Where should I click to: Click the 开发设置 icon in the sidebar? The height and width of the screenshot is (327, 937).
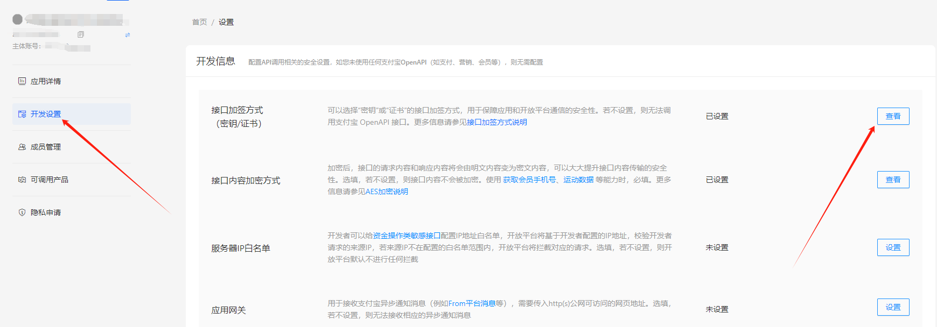click(22, 114)
